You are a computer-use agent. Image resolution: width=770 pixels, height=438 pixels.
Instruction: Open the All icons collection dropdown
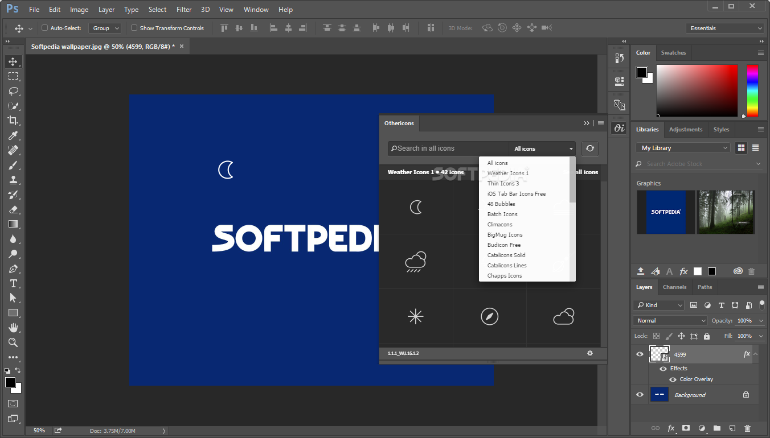pos(542,148)
